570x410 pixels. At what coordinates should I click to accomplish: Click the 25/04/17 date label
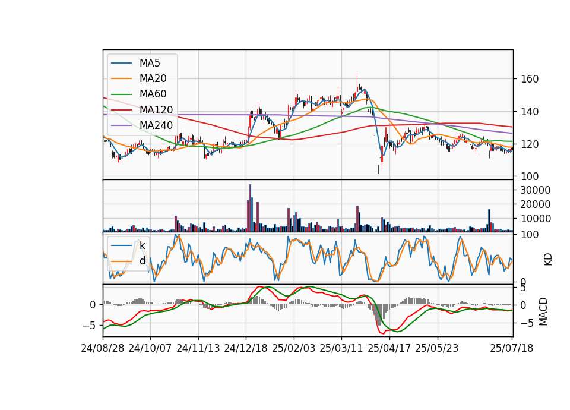coord(389,348)
